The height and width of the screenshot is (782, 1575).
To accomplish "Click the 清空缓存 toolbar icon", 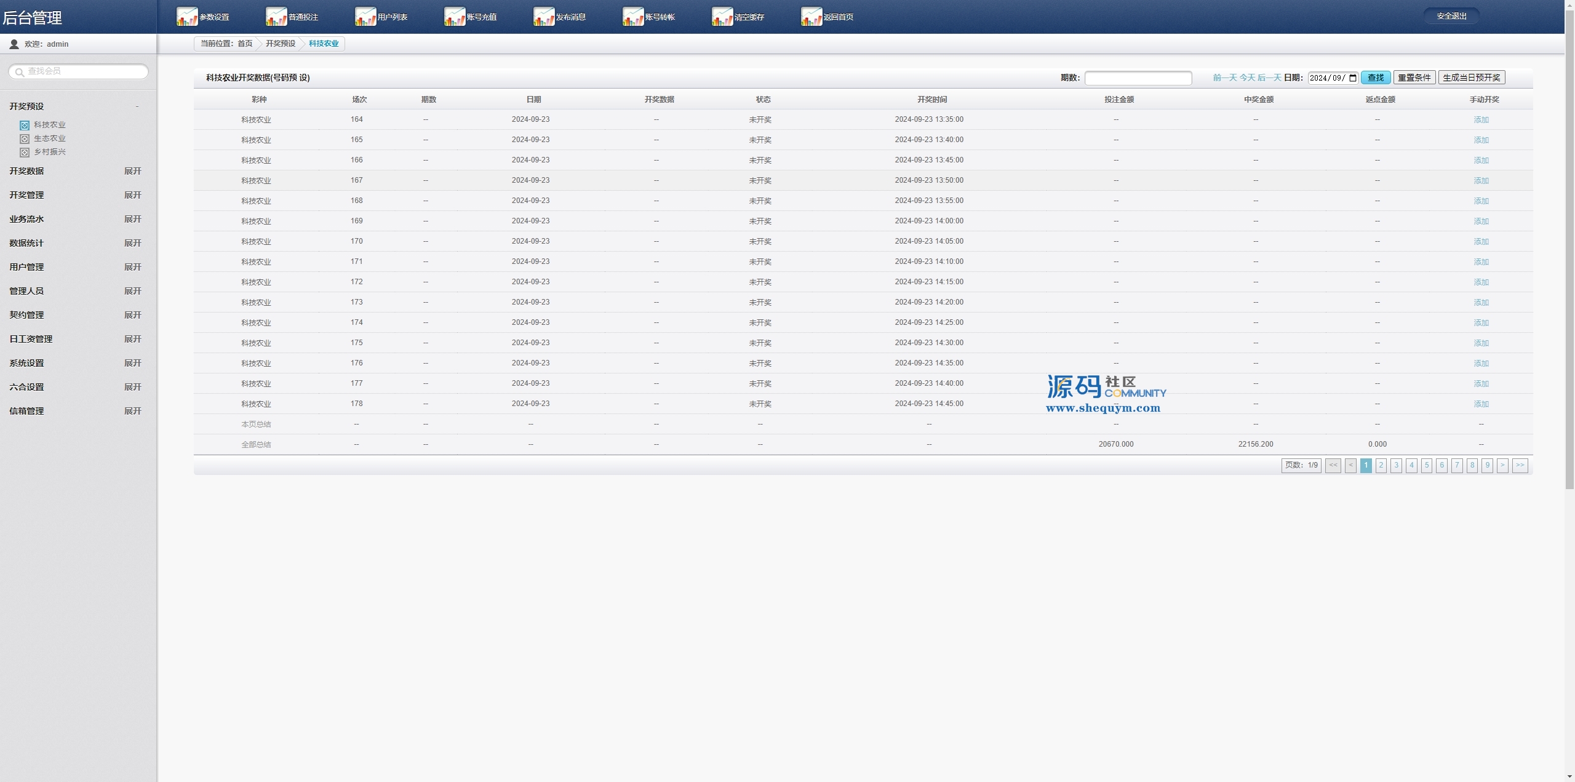I will pos(722,17).
